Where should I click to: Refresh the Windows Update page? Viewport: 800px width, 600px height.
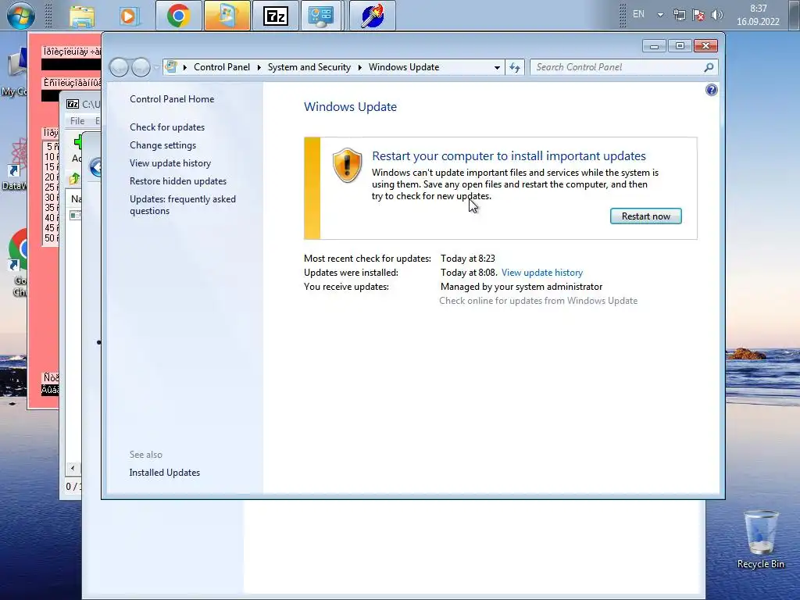click(515, 67)
